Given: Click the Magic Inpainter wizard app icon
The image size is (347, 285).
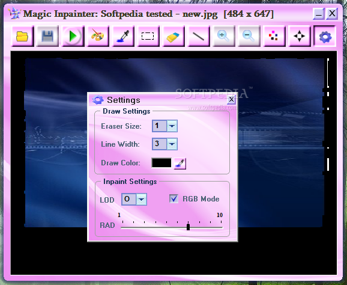Looking at the screenshot, I should point(14,13).
